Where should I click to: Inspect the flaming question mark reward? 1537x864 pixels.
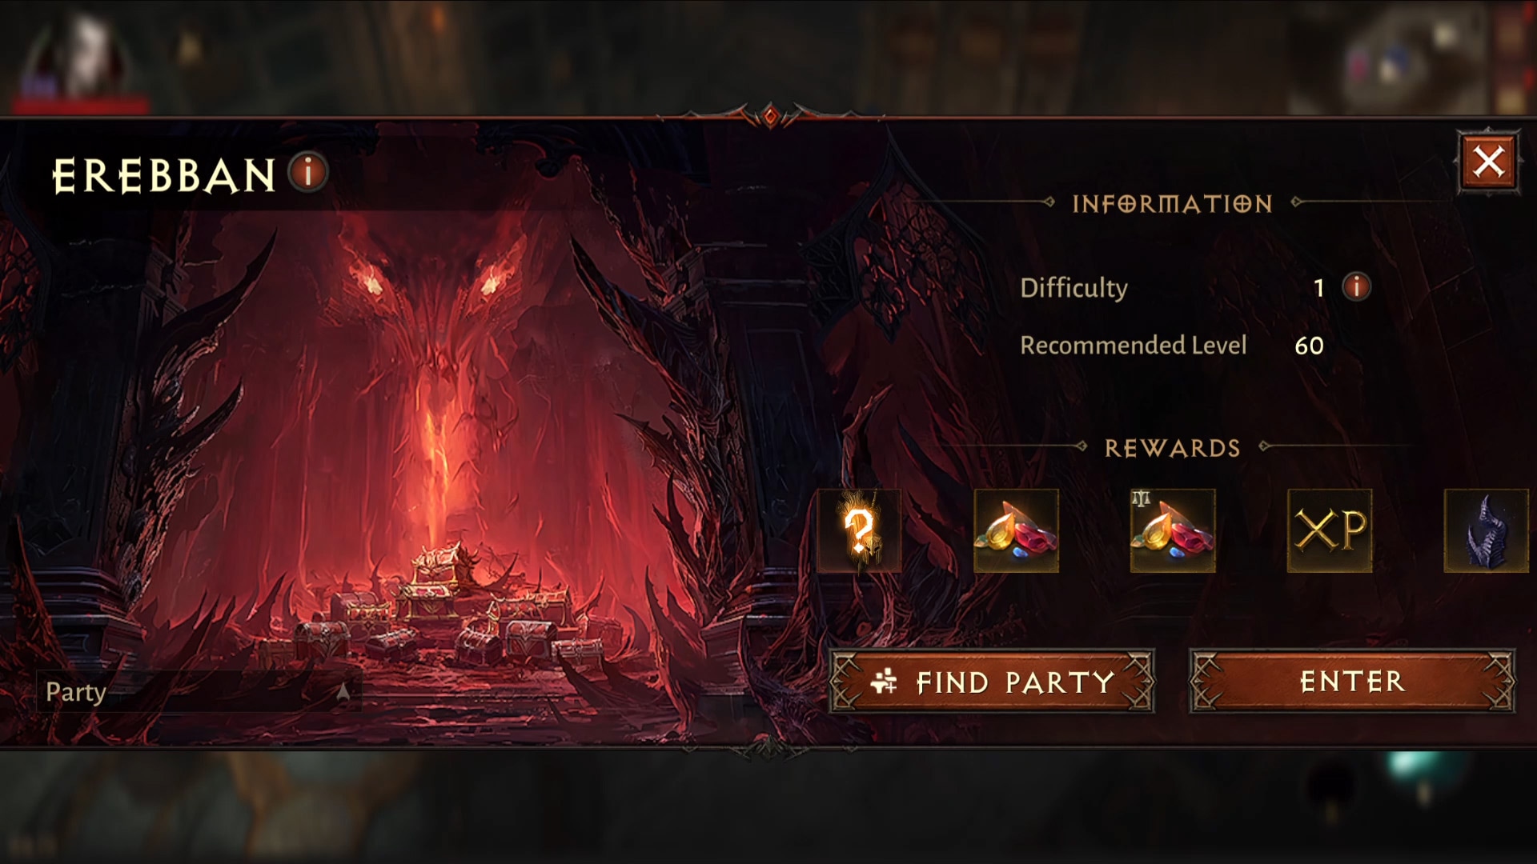pyautogui.click(x=859, y=530)
